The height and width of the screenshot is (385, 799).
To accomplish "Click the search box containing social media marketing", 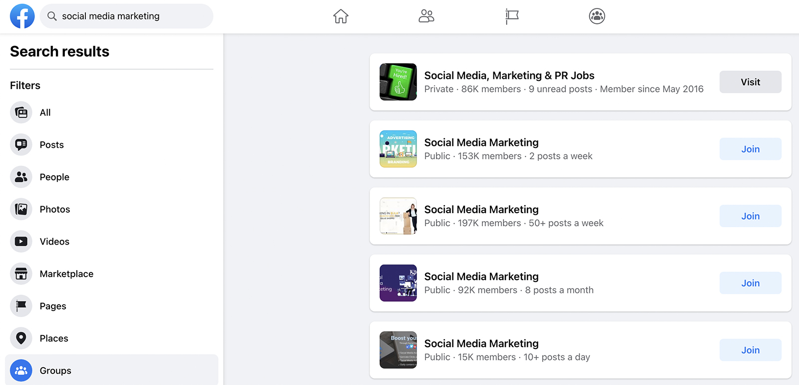I will coord(126,16).
